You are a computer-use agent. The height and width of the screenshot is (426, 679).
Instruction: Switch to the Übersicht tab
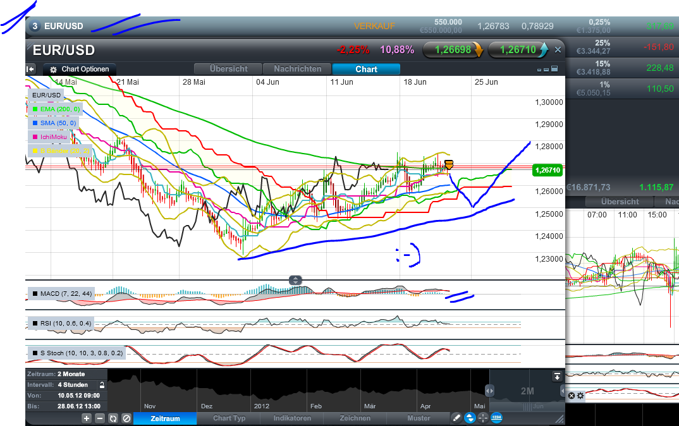point(228,69)
